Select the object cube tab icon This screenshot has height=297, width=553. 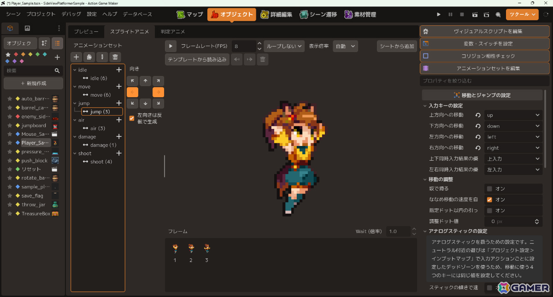coord(10,29)
